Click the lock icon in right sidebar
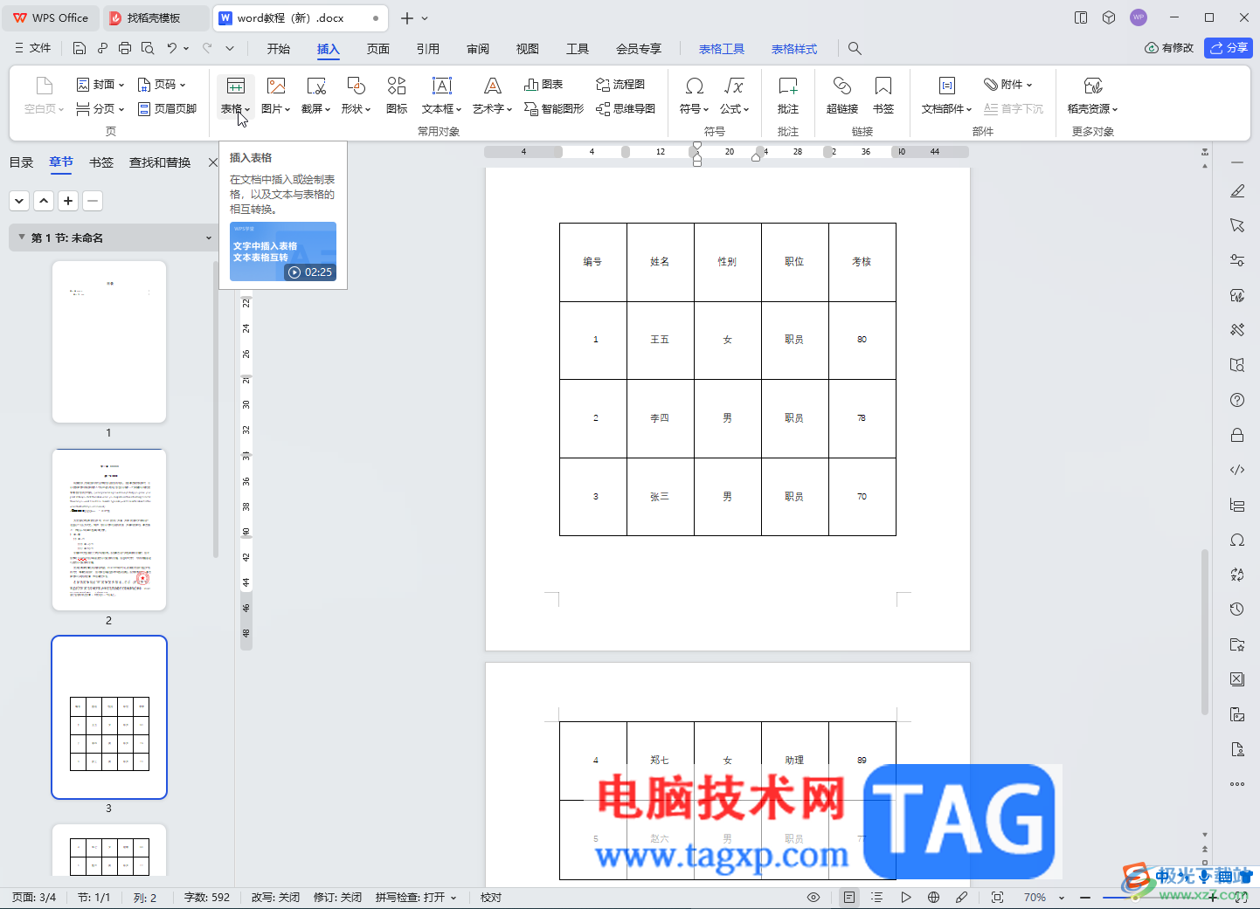Viewport: 1260px width, 909px height. (1237, 435)
